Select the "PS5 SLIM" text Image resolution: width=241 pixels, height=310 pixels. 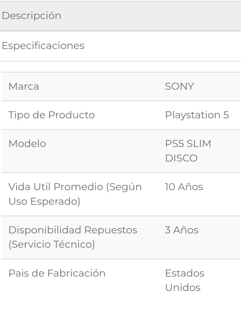(188, 144)
